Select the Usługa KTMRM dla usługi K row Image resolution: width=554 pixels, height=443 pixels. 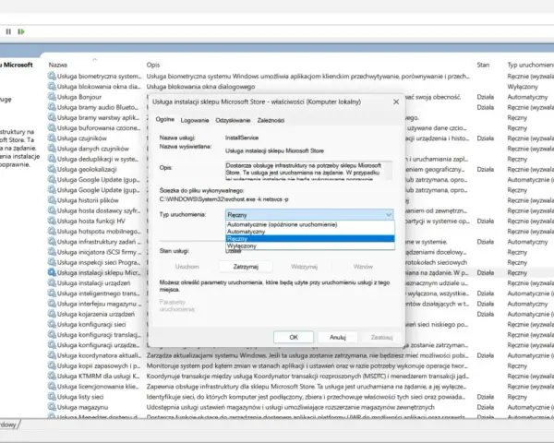tap(300, 377)
